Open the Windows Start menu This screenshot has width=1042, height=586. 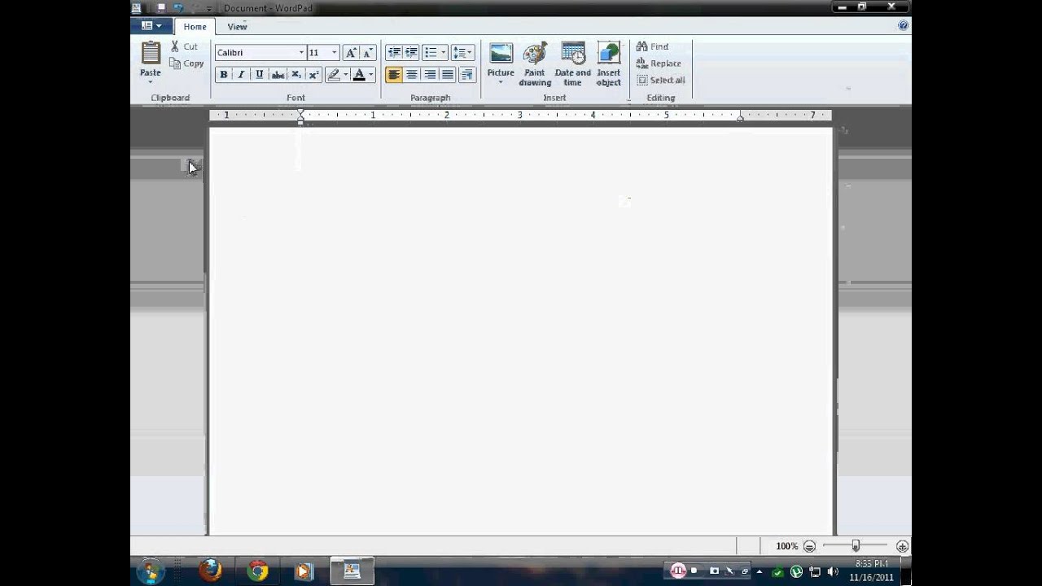tap(151, 571)
